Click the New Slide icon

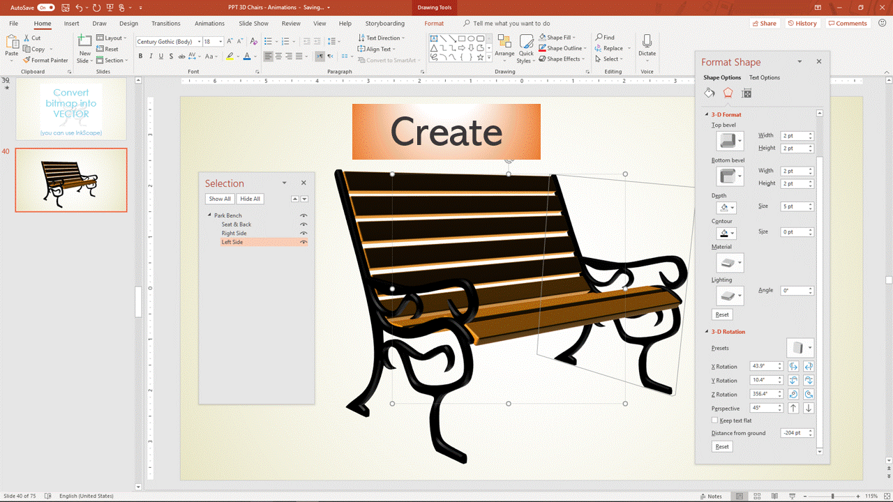pos(84,42)
